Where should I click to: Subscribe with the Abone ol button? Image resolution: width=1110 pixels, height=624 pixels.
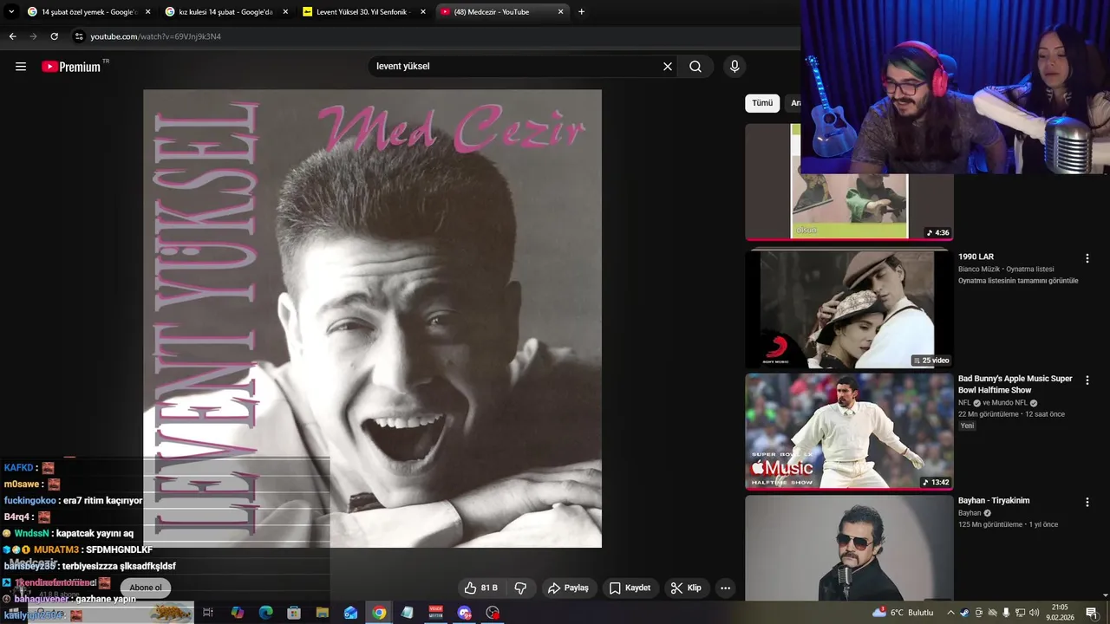click(x=146, y=588)
